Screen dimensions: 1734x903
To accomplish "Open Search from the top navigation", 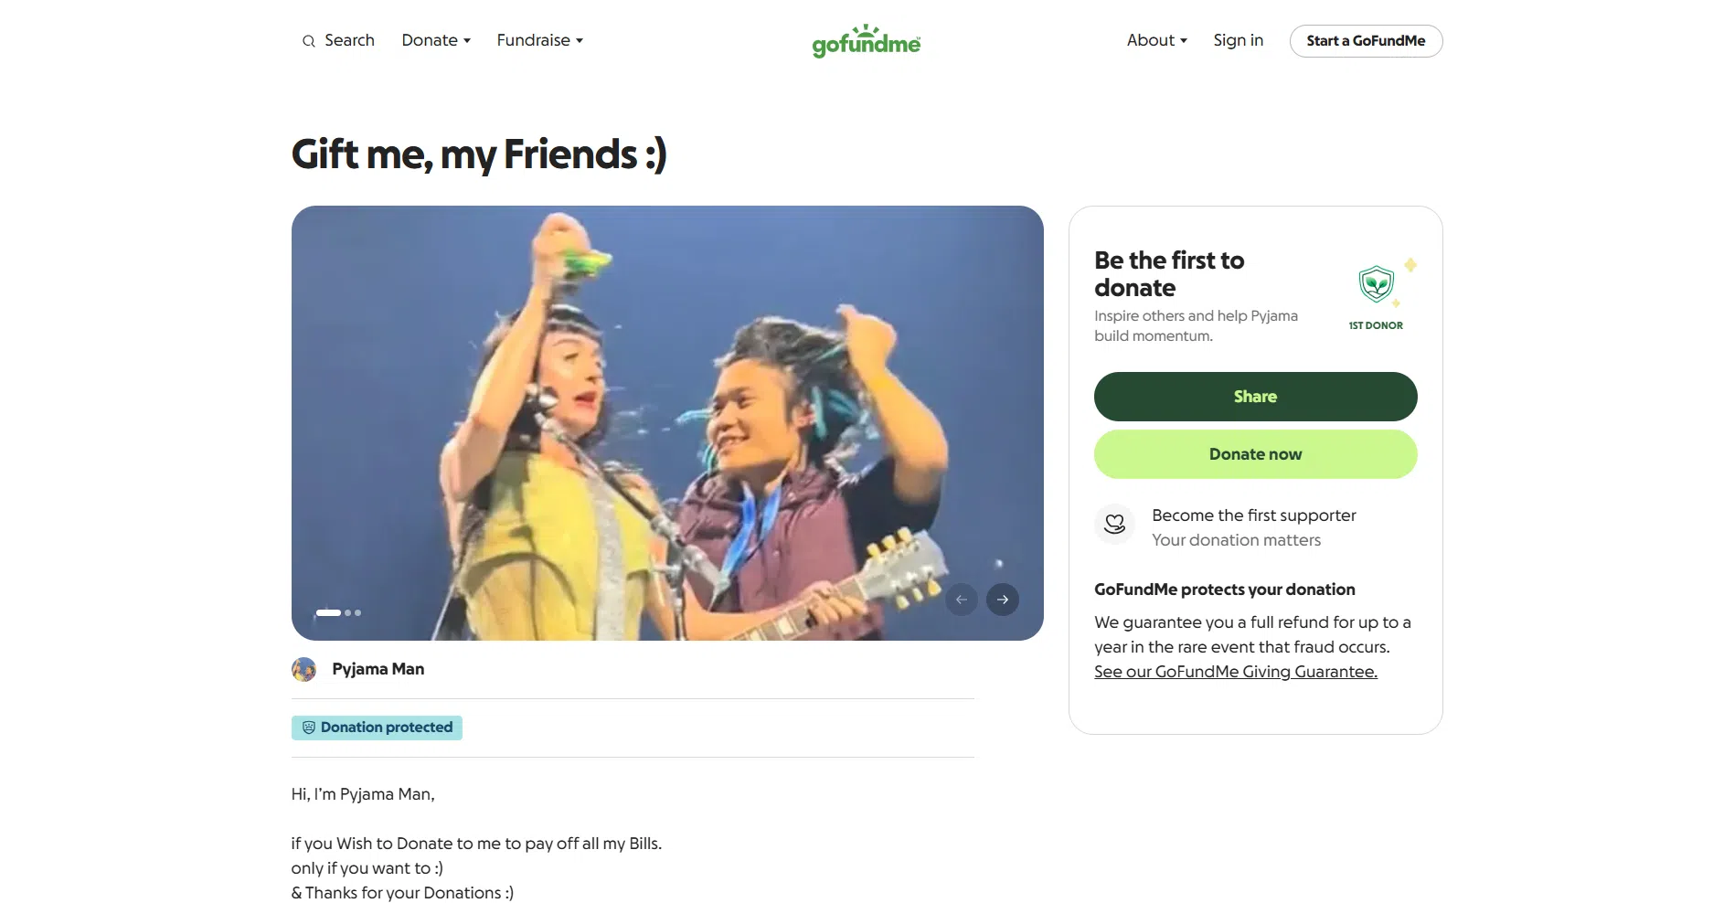I will click(349, 40).
